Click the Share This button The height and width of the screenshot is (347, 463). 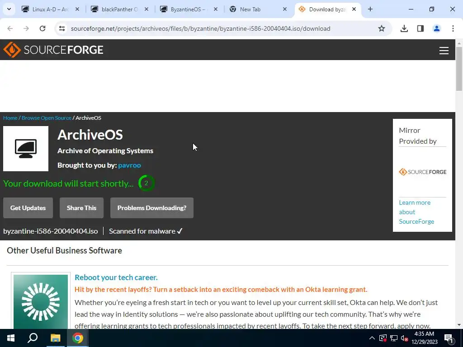pyautogui.click(x=81, y=208)
